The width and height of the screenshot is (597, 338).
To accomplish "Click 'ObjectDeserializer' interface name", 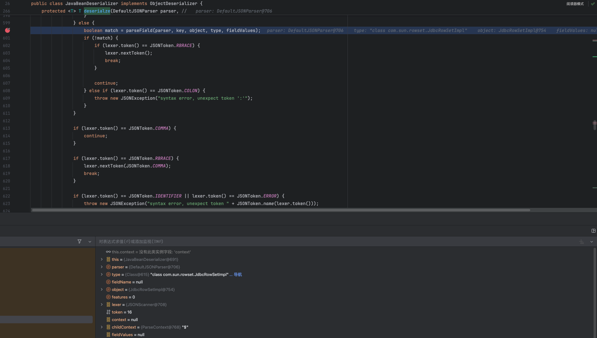I will click(x=173, y=3).
